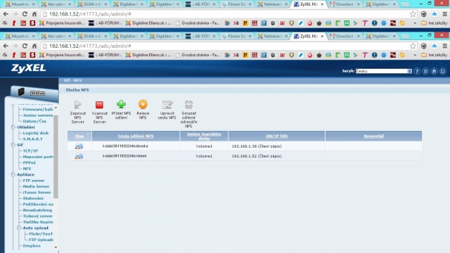Stop NFS server via red Vypnout icon
Viewport: 450px width, 253px height.
click(99, 105)
